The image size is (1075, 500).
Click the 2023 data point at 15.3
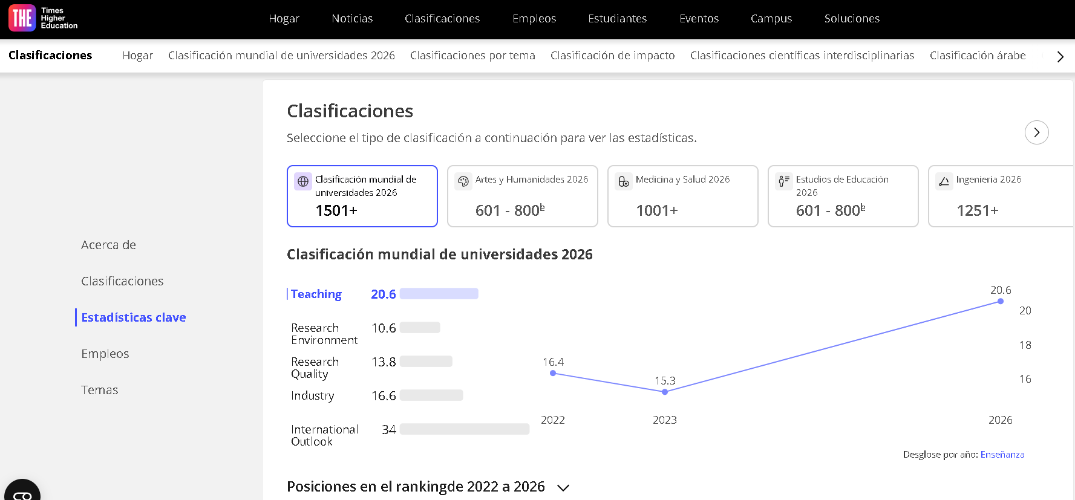tap(665, 392)
